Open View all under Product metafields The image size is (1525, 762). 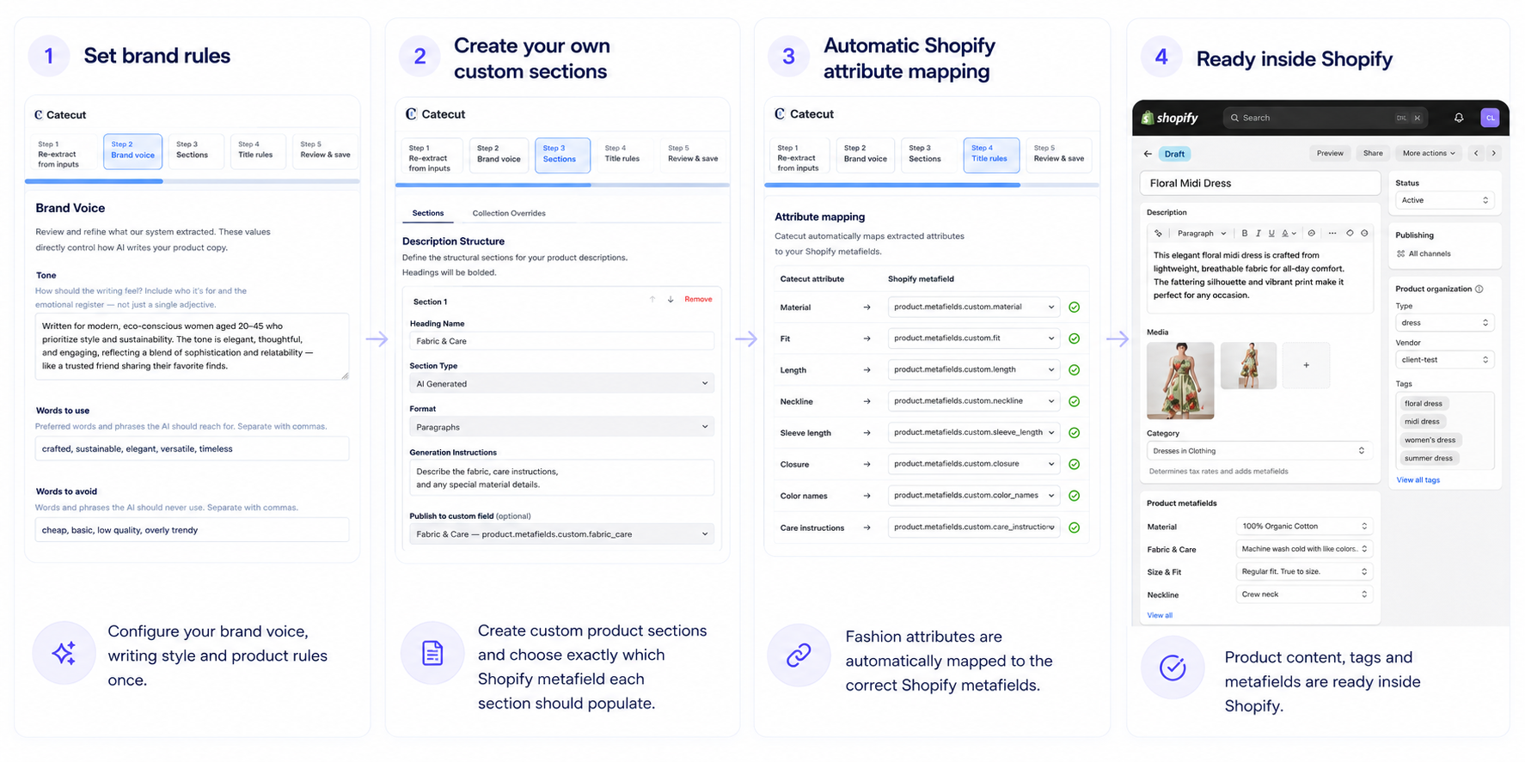click(x=1160, y=615)
